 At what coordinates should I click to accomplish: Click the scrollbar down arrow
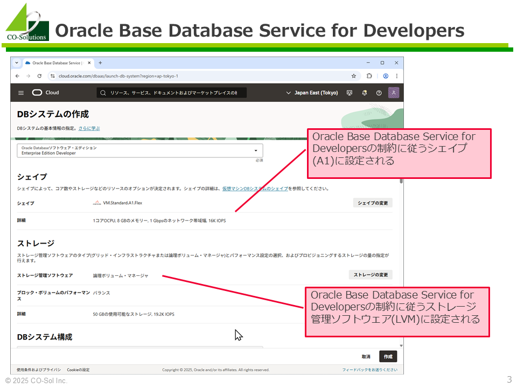point(401,346)
